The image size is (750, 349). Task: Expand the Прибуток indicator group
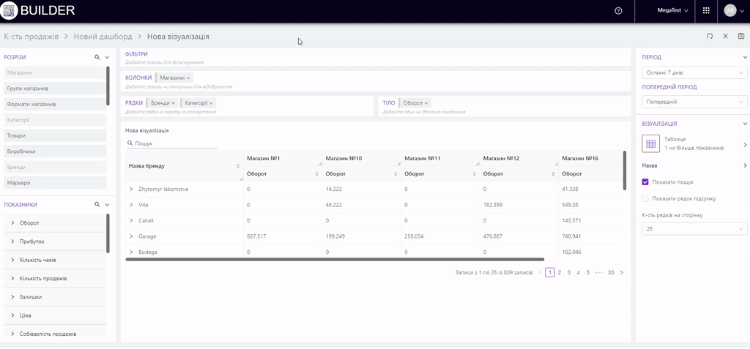click(12, 241)
